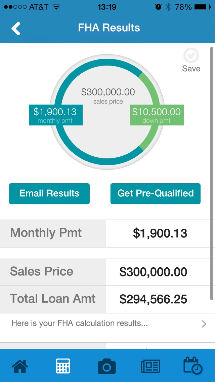Expand the FHA calculation results chevron
The image size is (215, 382).
coord(204,324)
